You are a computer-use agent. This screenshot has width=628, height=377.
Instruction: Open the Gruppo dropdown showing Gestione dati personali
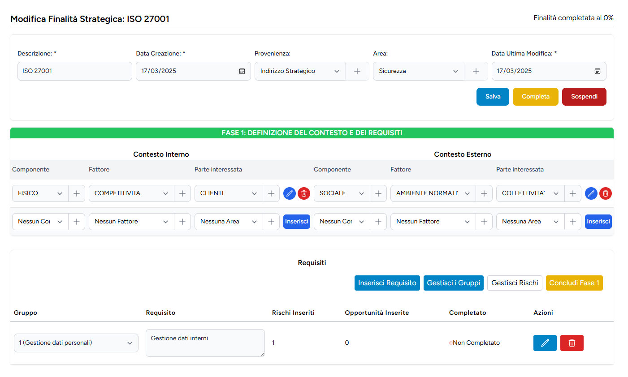click(x=76, y=343)
